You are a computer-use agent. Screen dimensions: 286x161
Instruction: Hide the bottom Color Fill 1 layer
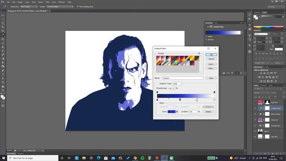[255, 136]
